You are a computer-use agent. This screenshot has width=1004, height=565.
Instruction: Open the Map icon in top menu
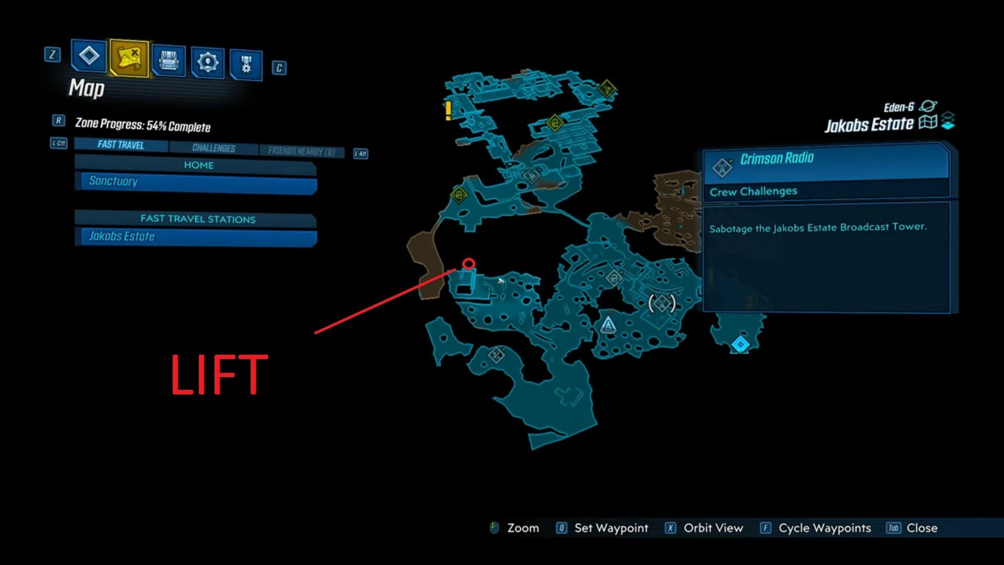[x=128, y=57]
